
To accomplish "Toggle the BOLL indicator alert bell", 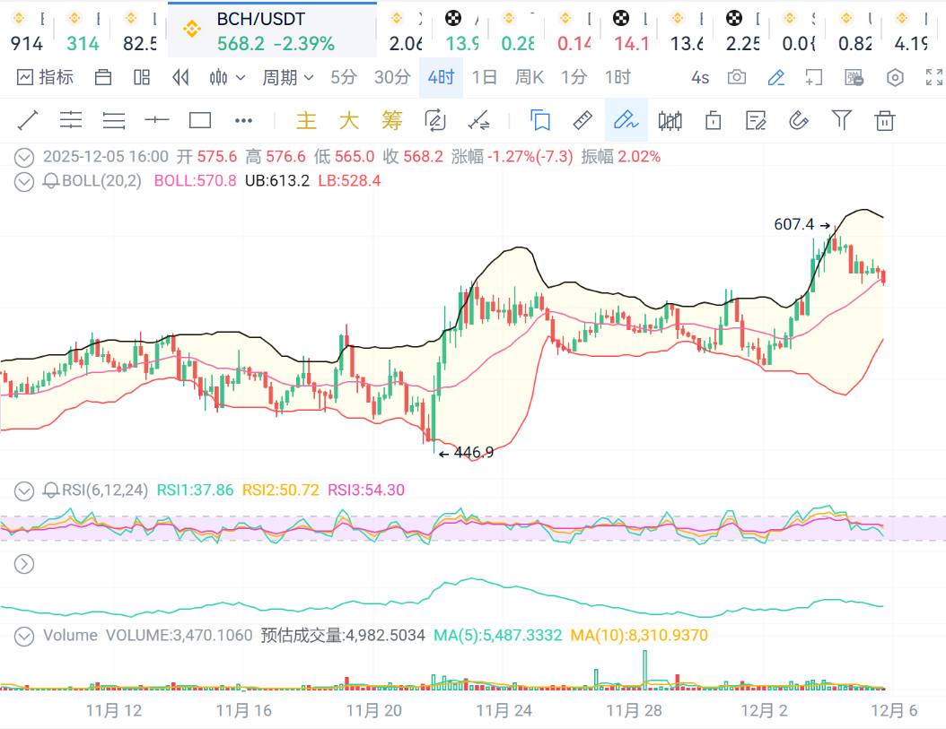I will point(50,181).
